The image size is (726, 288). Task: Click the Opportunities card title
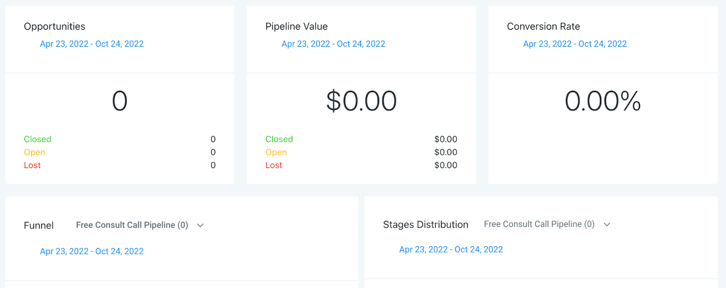click(x=54, y=26)
